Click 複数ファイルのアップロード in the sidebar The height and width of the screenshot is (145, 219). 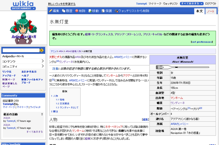[32, 81]
